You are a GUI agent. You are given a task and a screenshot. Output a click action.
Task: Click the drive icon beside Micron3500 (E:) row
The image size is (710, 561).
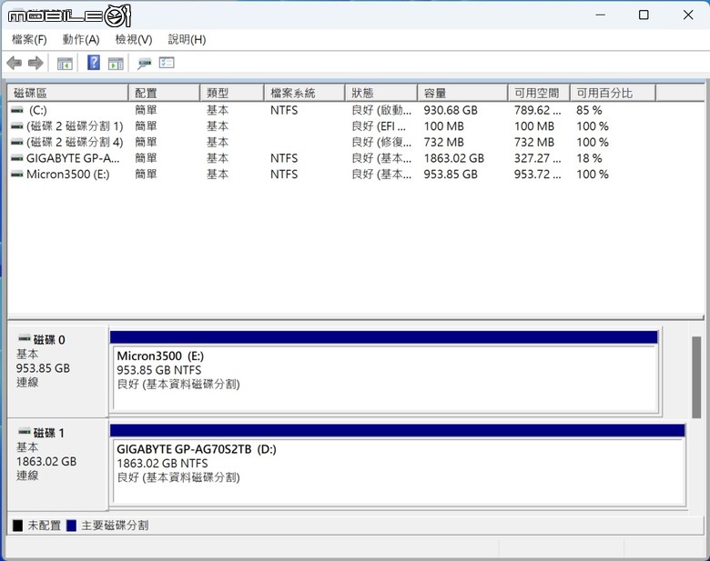(17, 175)
